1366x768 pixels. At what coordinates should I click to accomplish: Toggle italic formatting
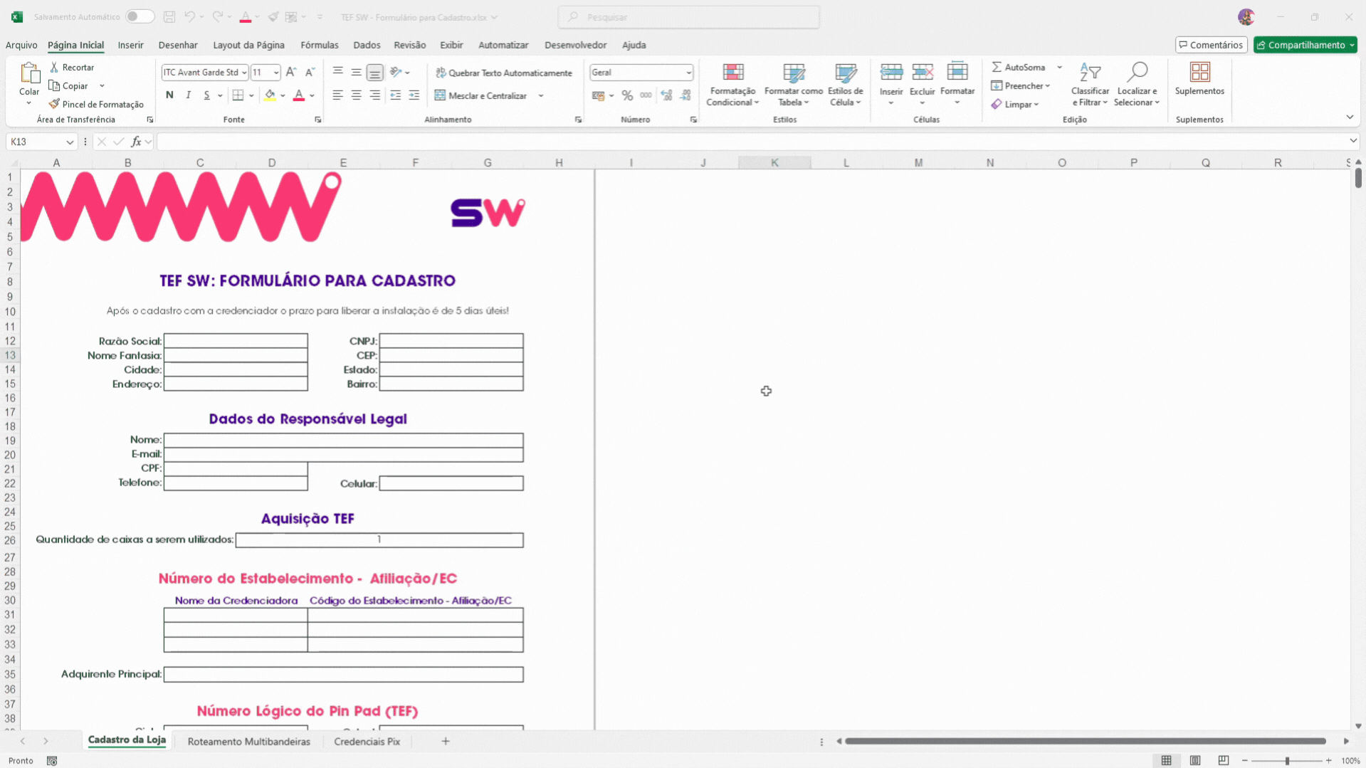pyautogui.click(x=188, y=95)
